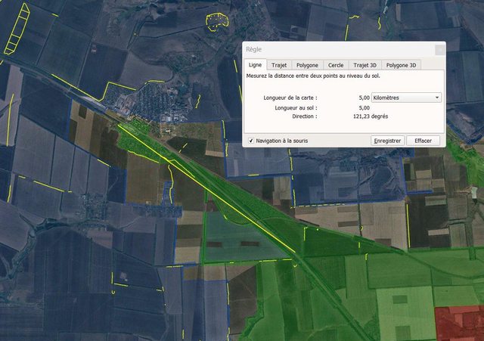The width and height of the screenshot is (484, 341).
Task: Click the red polygon on the map
Action: (460, 323)
